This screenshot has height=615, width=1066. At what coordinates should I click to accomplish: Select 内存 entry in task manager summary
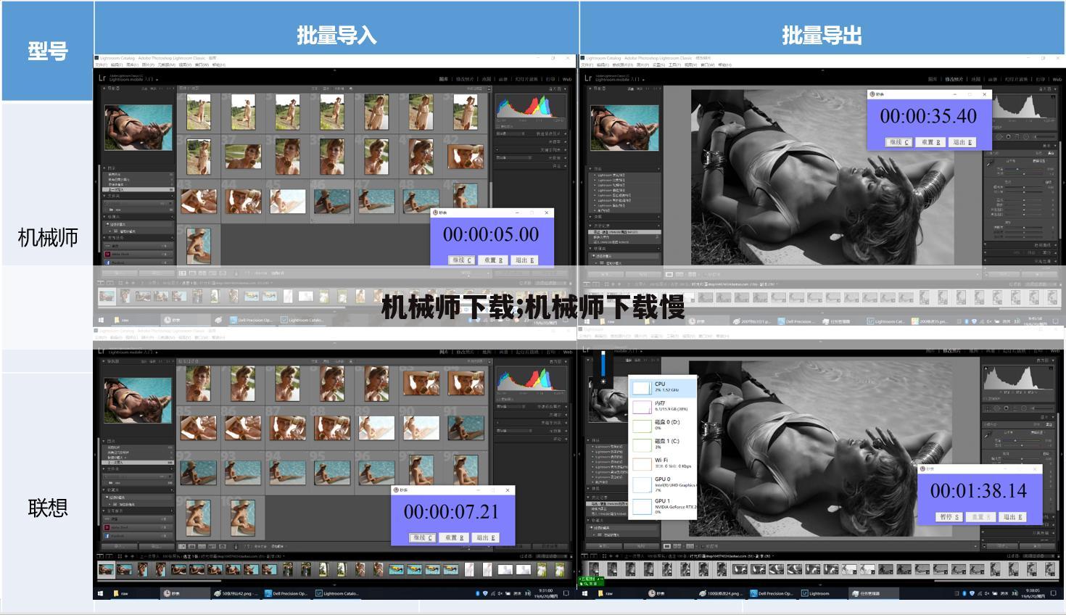pyautogui.click(x=663, y=406)
